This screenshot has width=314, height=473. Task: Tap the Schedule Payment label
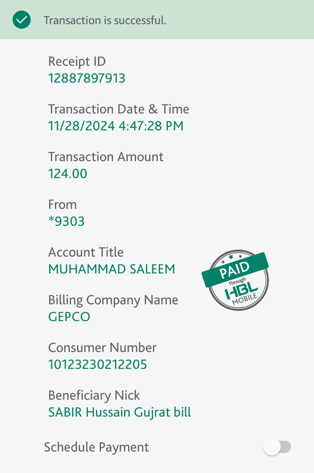pyautogui.click(x=96, y=447)
